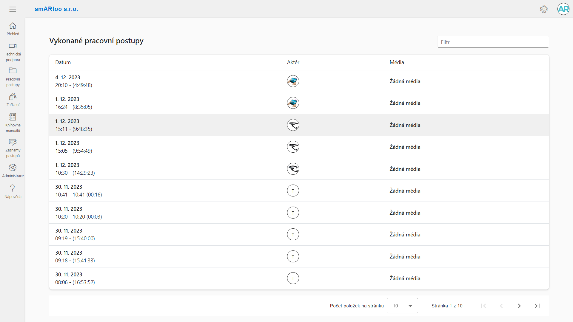573x322 pixels.
Task: Click T actor avatar for 09:18 row
Action: tap(293, 256)
